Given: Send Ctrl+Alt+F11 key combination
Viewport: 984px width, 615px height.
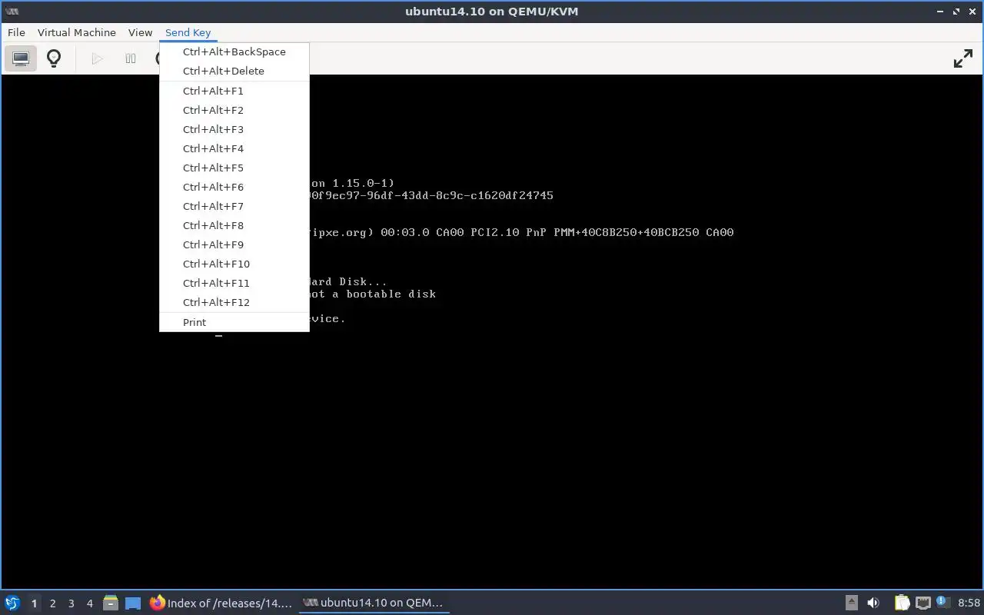Looking at the screenshot, I should pos(234,283).
